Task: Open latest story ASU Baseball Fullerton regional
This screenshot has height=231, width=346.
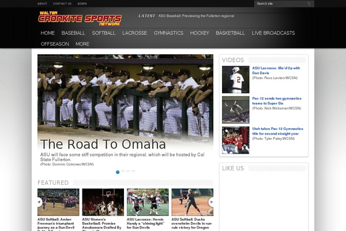Action: pyautogui.click(x=196, y=16)
